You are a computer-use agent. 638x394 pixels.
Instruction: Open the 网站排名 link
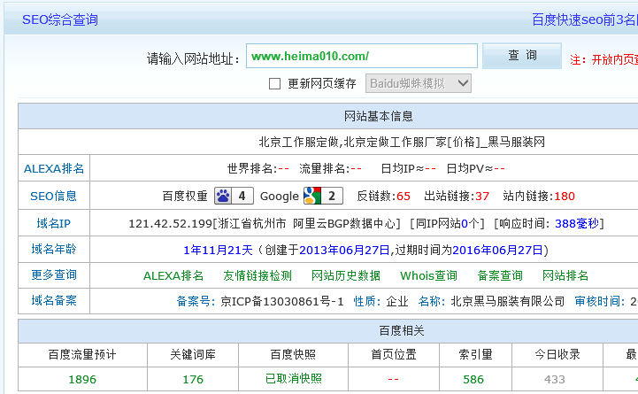[565, 275]
